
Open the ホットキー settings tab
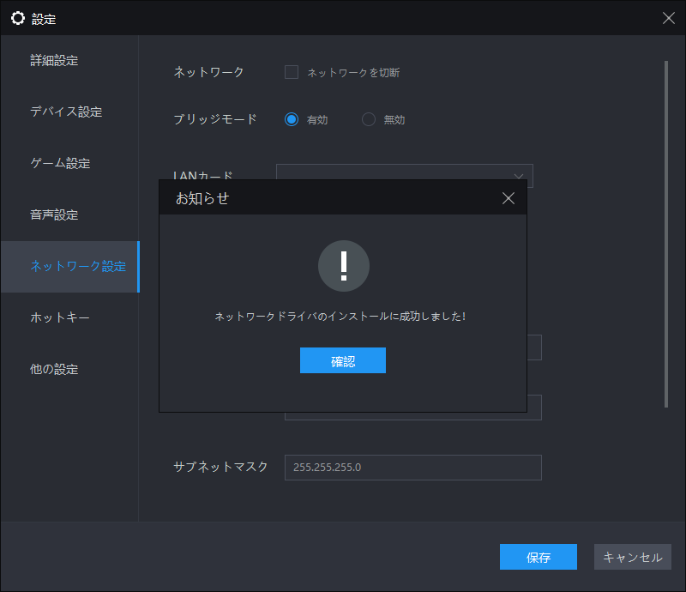pyautogui.click(x=60, y=318)
